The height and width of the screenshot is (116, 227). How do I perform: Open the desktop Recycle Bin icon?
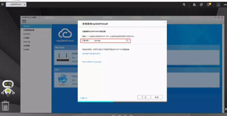tap(5, 106)
